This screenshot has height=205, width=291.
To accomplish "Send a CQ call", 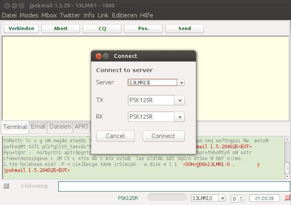I will click(102, 28).
